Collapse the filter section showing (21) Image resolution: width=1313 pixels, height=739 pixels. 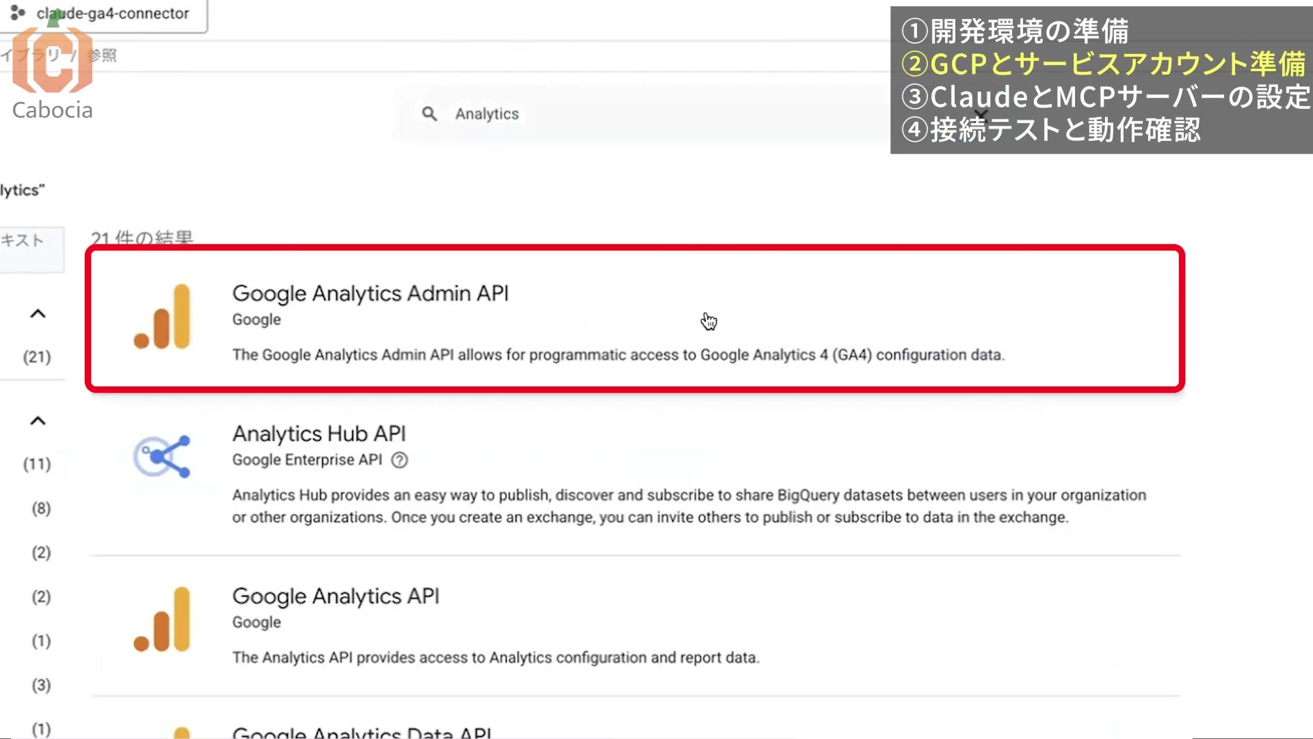(x=38, y=314)
